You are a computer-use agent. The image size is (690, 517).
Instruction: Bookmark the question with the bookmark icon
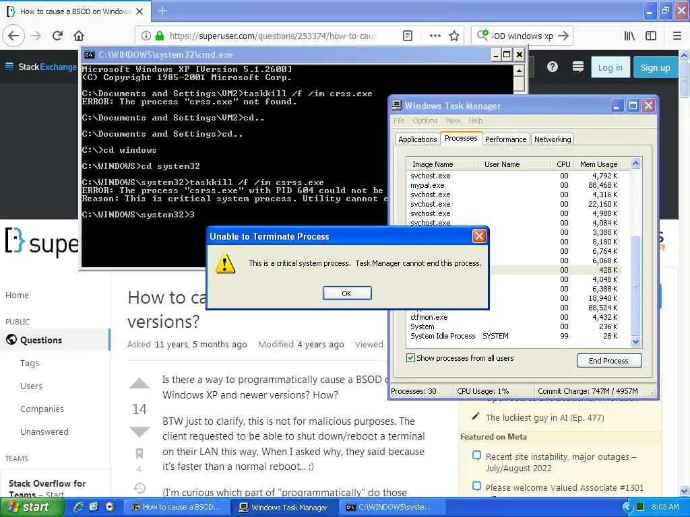pyautogui.click(x=139, y=453)
